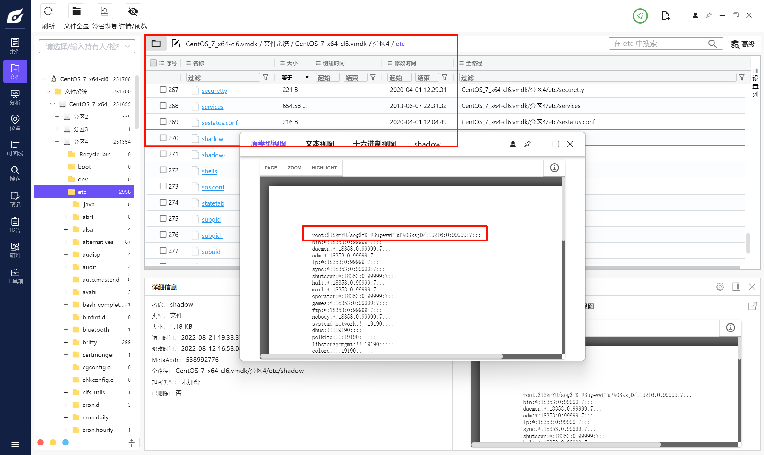Click the magnifier in the etc search box
This screenshot has width=764, height=455.
tap(712, 44)
